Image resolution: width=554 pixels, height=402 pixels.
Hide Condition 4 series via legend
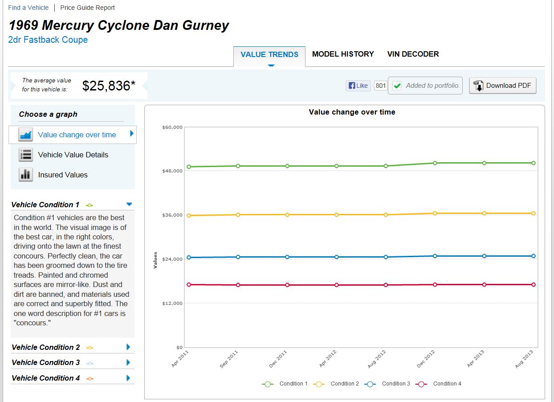click(x=438, y=384)
